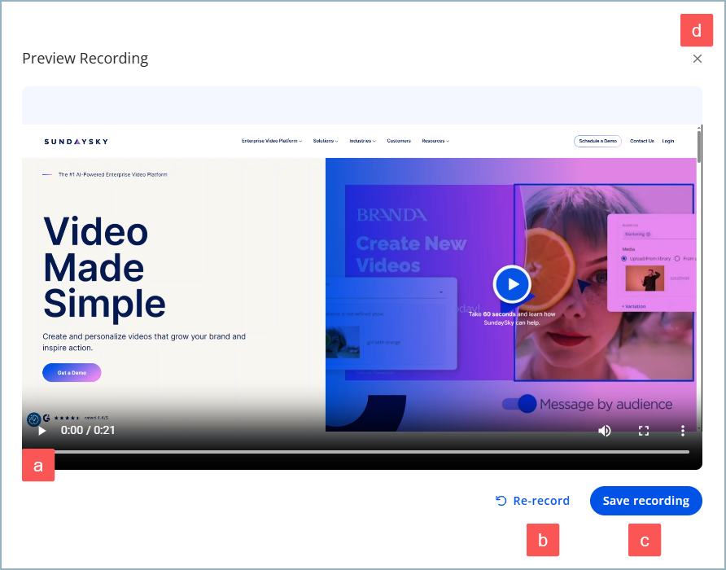Click Schedule a Demo in the recording
This screenshot has width=726, height=570.
597,141
